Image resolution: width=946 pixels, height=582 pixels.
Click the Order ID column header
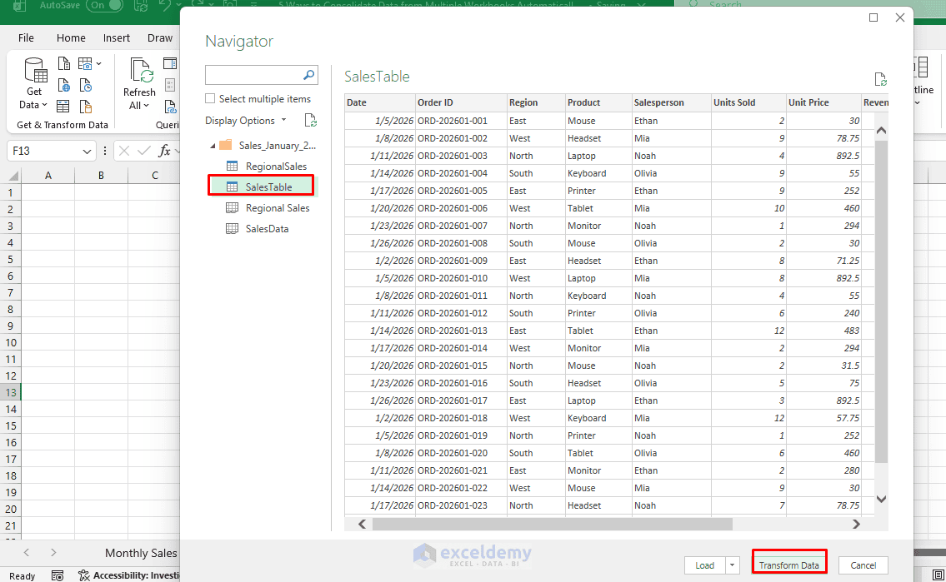461,102
